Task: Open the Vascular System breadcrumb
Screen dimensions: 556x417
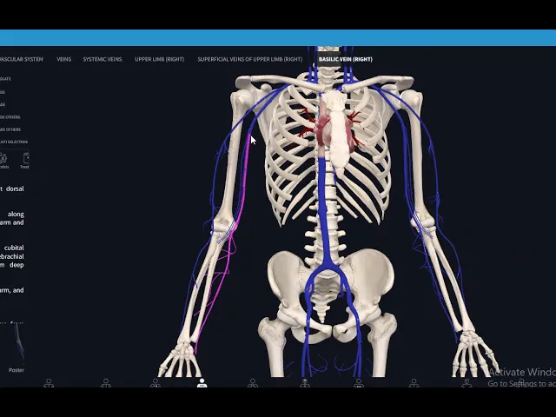Action: (21, 59)
